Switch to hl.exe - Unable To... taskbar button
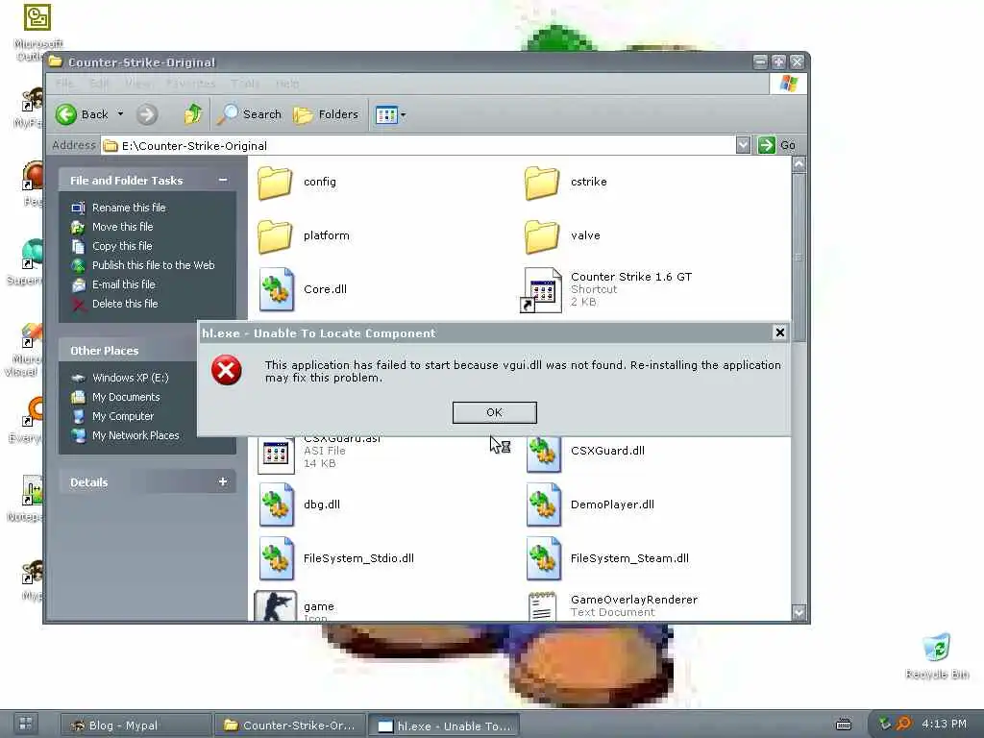This screenshot has height=738, width=984. click(444, 726)
